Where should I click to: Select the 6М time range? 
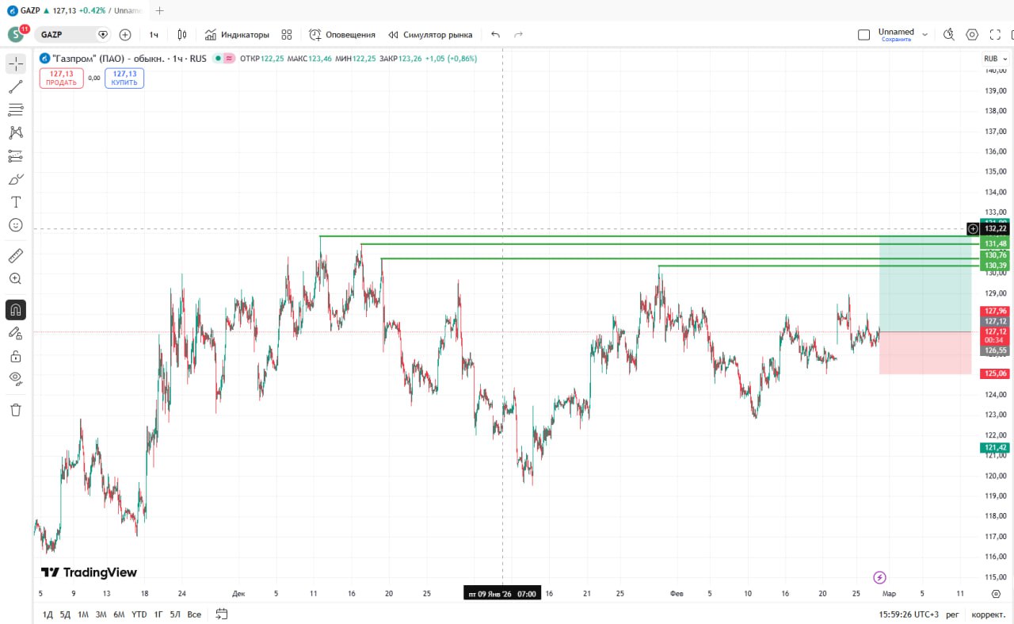click(119, 614)
